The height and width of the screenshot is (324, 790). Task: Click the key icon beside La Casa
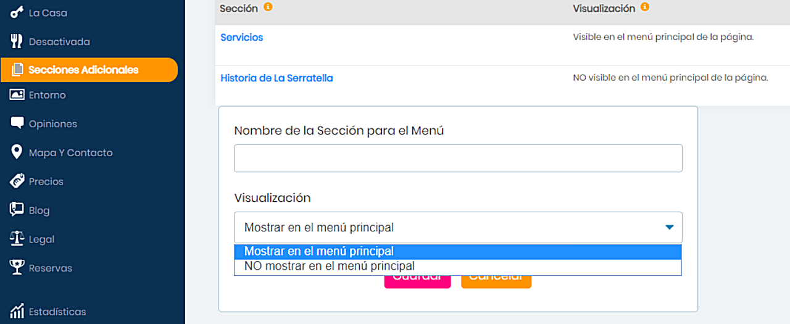tap(17, 13)
